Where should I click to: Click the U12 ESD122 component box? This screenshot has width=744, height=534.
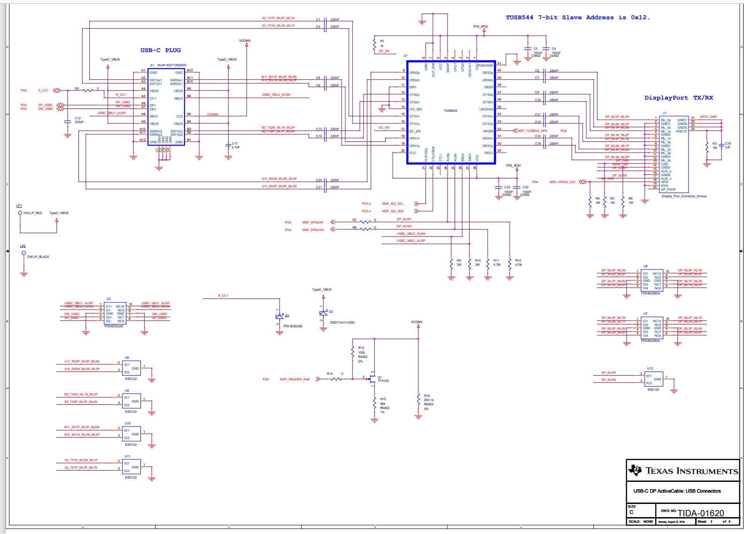(x=653, y=379)
